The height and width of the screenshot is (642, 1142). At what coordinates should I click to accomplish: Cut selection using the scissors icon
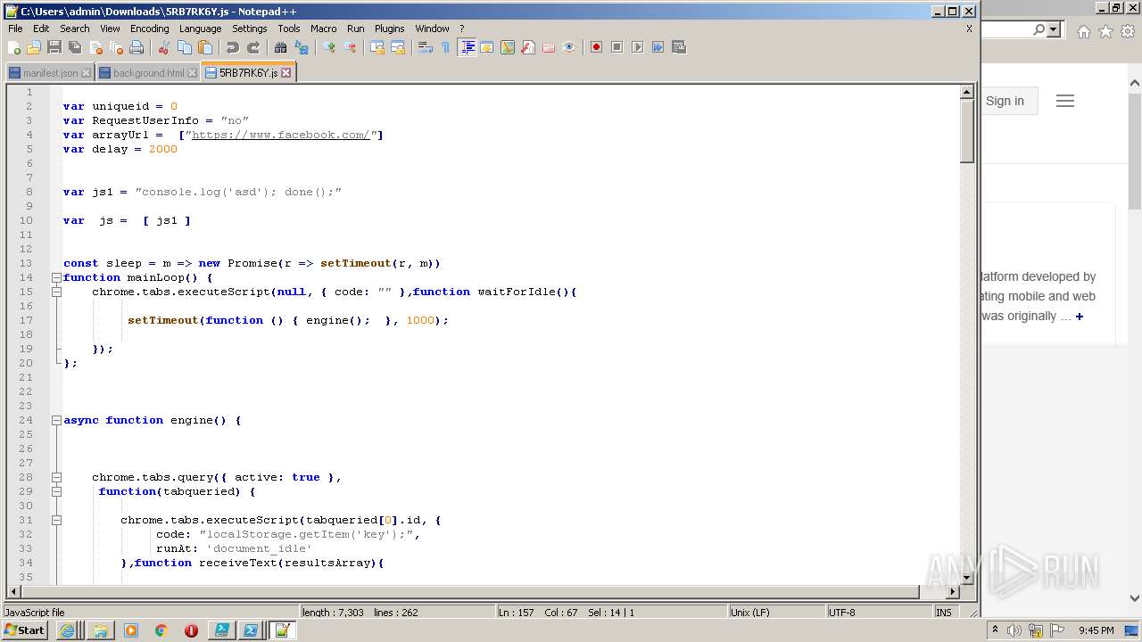pyautogui.click(x=164, y=47)
